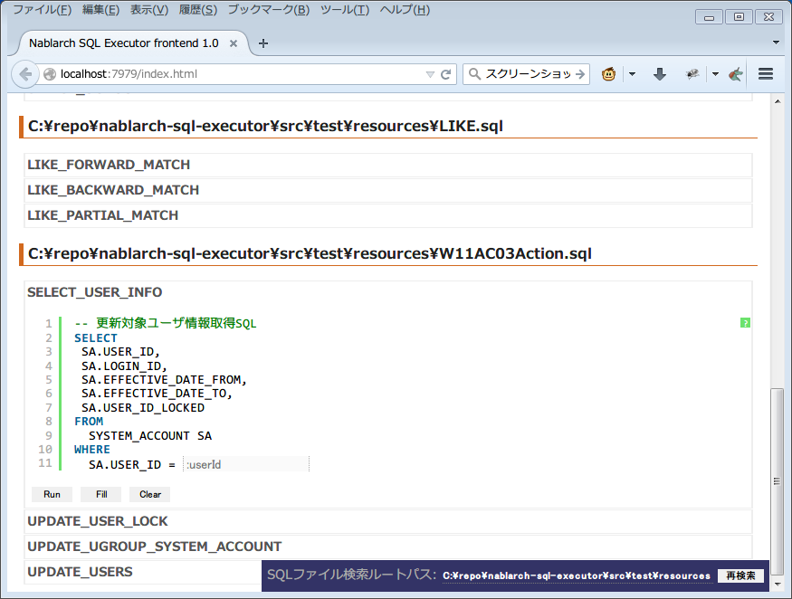
Task: Open the ブックマーク(B) menu
Action: tap(268, 10)
